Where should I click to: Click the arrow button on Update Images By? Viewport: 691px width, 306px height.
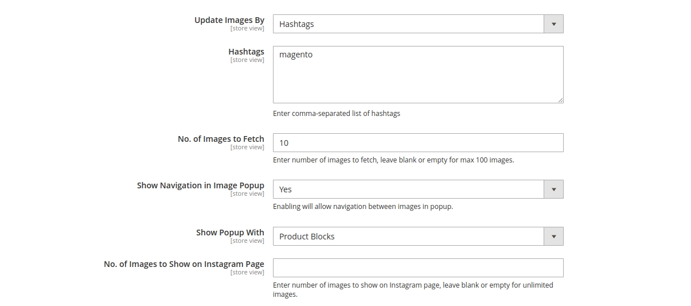coord(553,24)
